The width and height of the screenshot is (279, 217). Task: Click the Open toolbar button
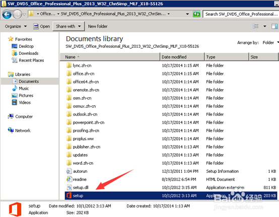tap(42, 26)
